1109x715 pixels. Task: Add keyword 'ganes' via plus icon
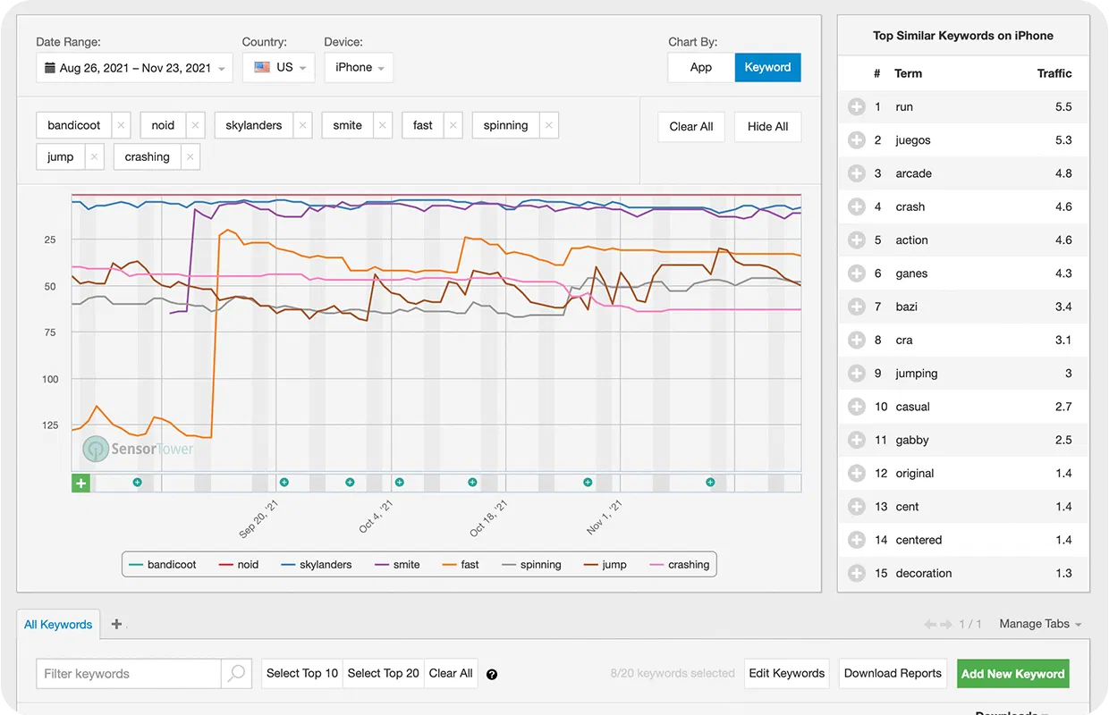856,273
